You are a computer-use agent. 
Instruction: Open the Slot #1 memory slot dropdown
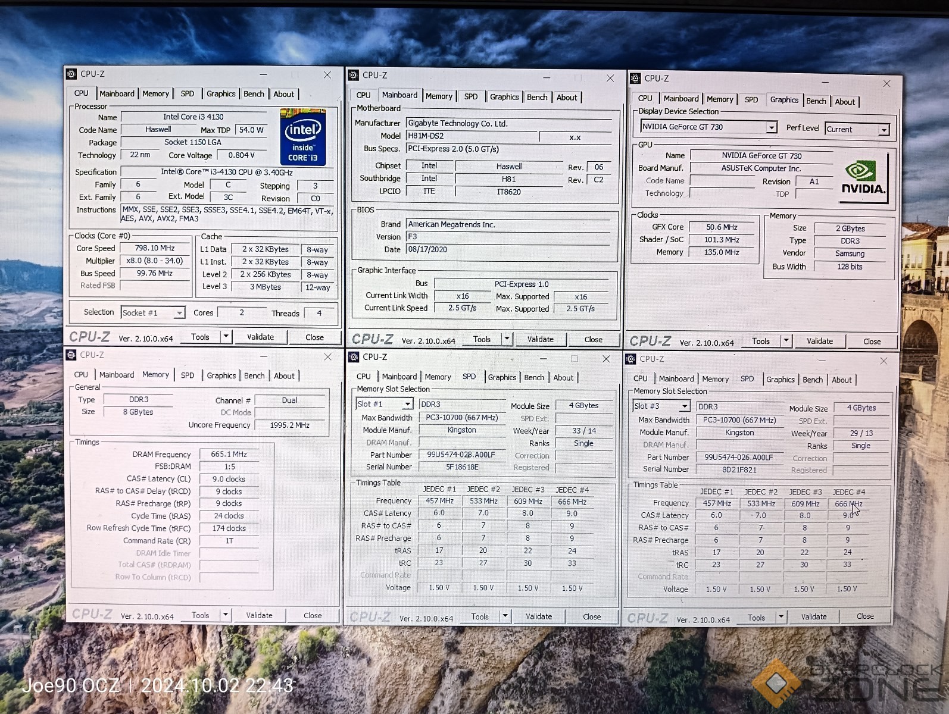[x=408, y=404]
